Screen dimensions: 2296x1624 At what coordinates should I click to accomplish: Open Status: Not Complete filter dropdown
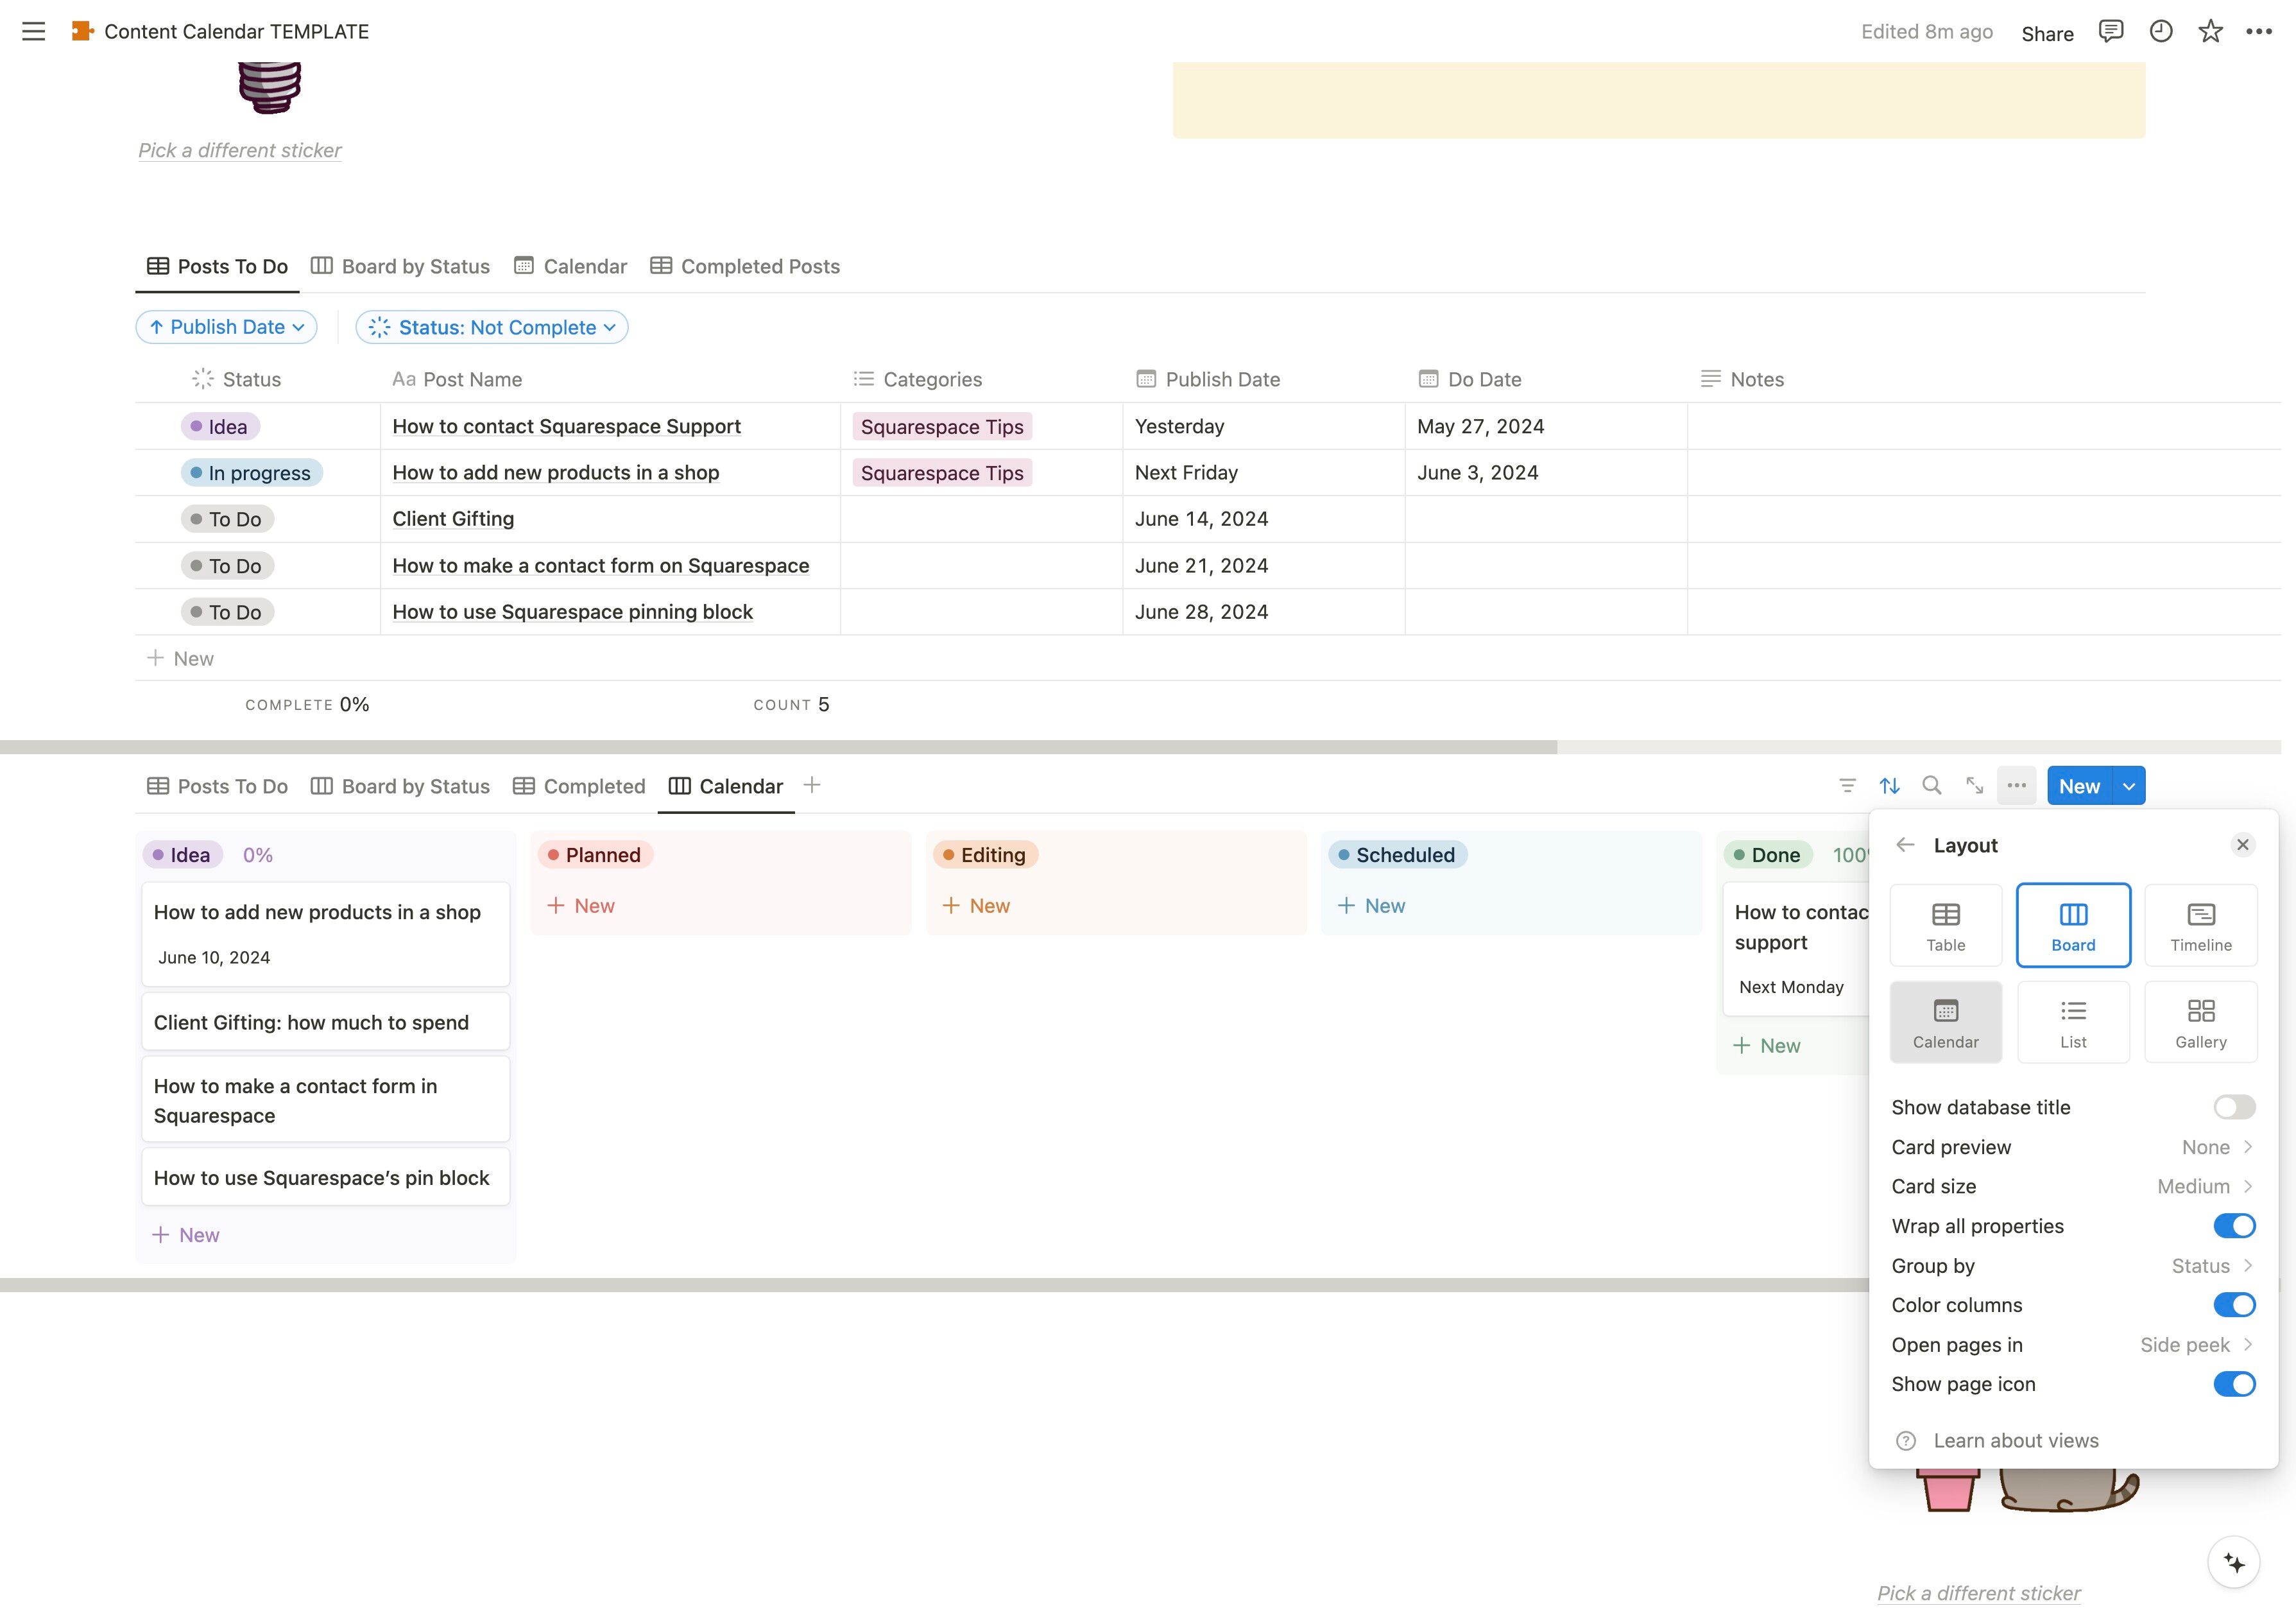(x=492, y=327)
